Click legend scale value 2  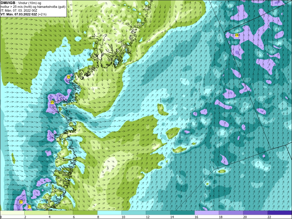click(x=25, y=217)
